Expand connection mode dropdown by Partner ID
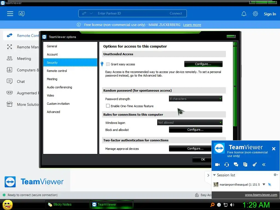The height and width of the screenshot is (210, 280). pyautogui.click(x=91, y=13)
